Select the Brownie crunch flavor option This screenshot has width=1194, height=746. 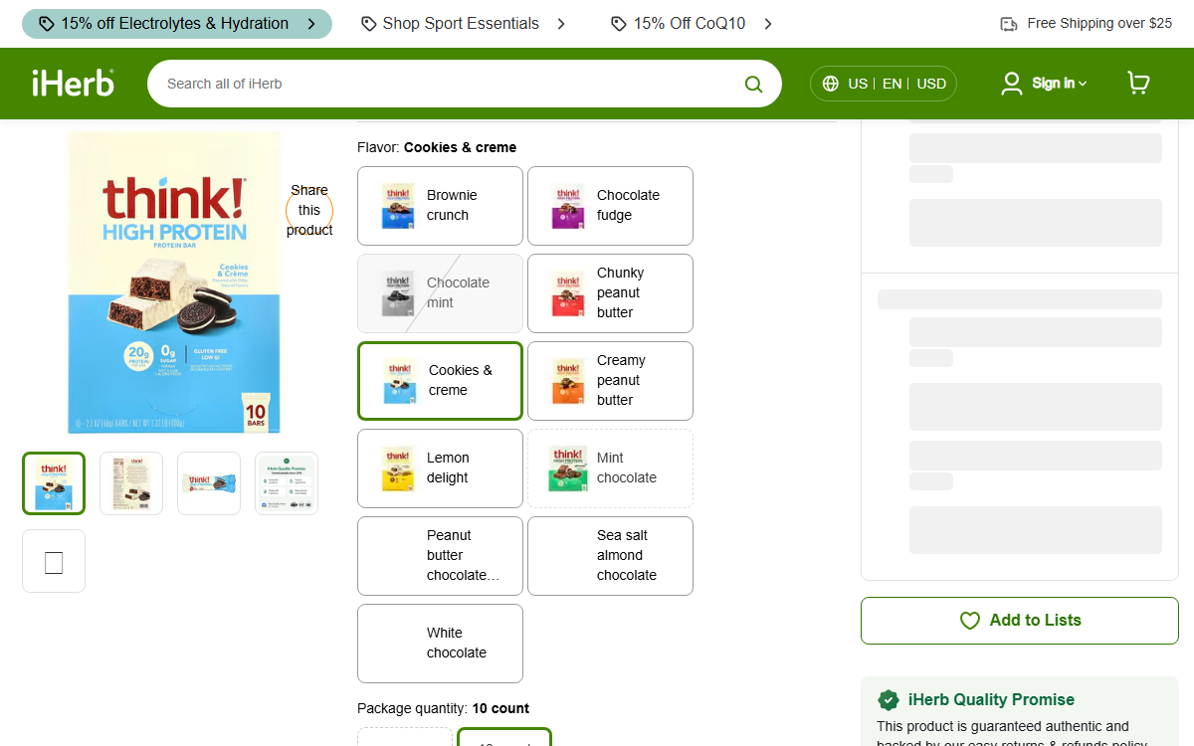tap(440, 206)
